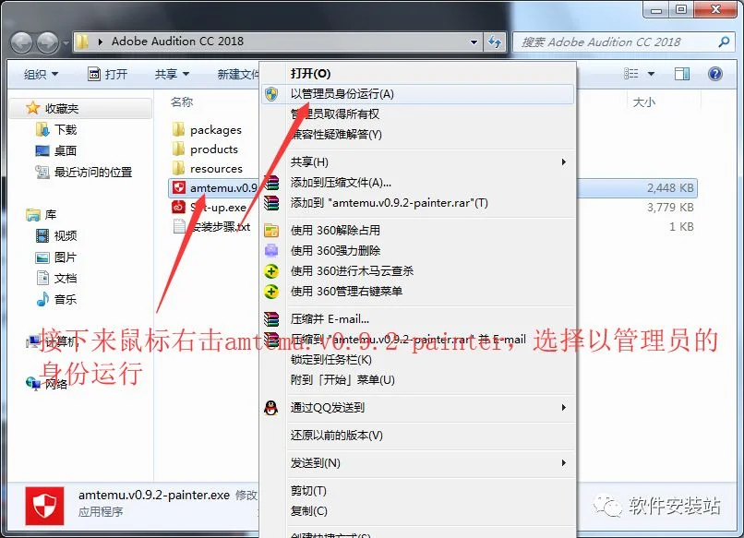Image resolution: width=744 pixels, height=538 pixels.
Task: Click the UAC shield icon beside 以管理员身份运行
Action: click(271, 94)
